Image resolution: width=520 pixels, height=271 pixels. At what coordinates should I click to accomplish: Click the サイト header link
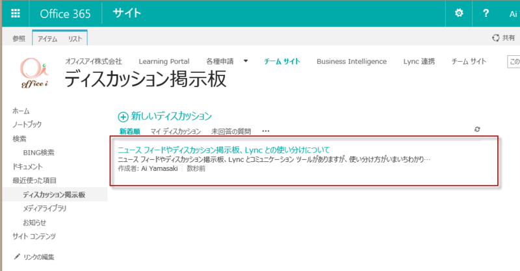[x=127, y=13]
